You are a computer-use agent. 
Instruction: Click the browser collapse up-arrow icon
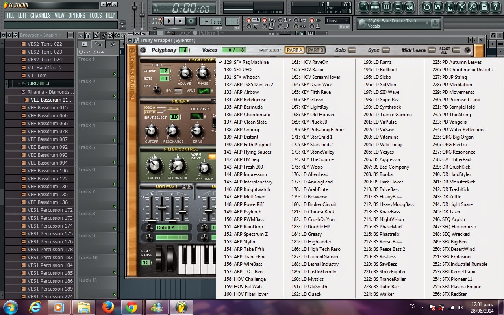pos(9,35)
